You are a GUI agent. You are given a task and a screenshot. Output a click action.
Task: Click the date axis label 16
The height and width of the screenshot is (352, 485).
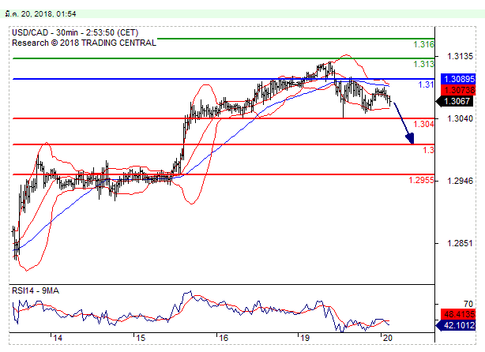point(223,338)
